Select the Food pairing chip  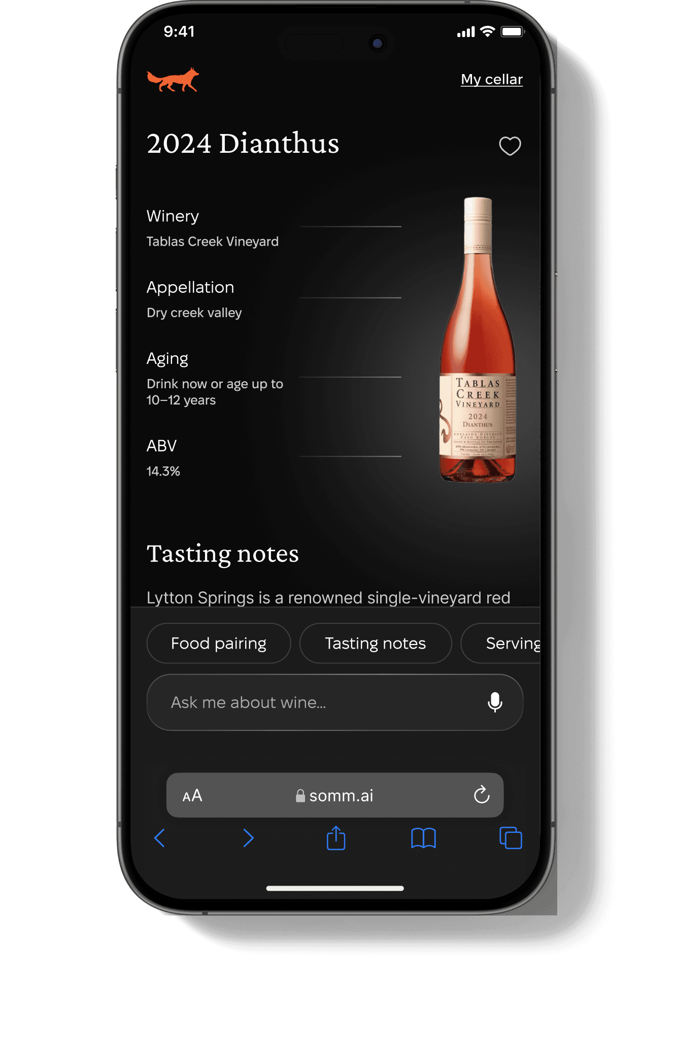(x=219, y=643)
